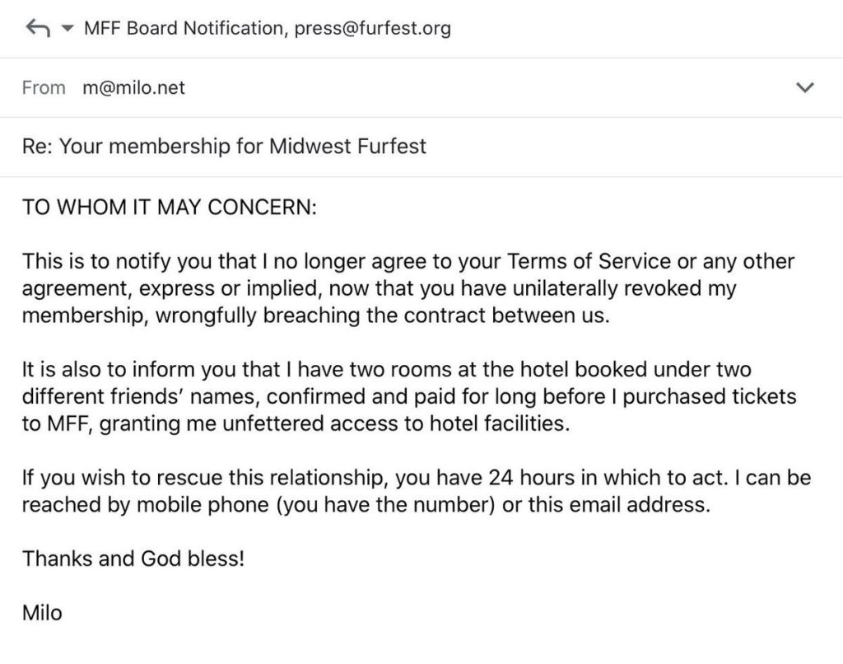
Task: Click the words Midwest Furfest in subject
Action: click(x=348, y=146)
